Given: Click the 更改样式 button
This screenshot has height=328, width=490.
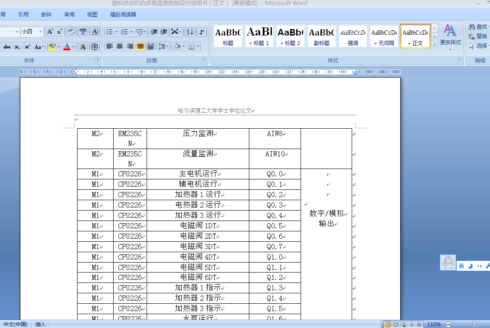Looking at the screenshot, I should [x=451, y=36].
